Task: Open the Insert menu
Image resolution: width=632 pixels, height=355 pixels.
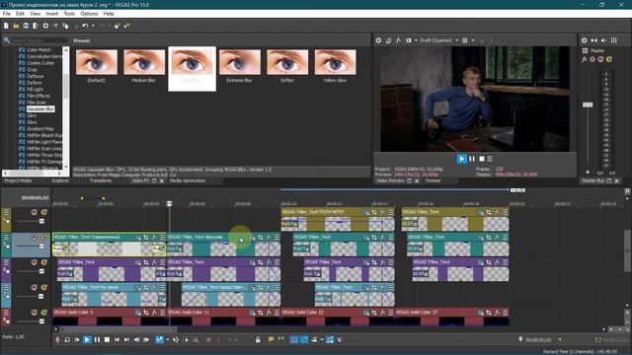Action: tap(52, 14)
